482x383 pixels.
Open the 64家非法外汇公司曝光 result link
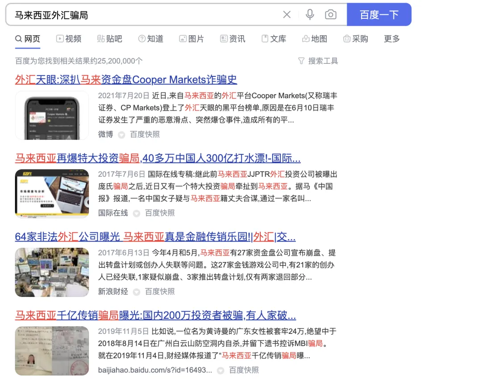(155, 237)
